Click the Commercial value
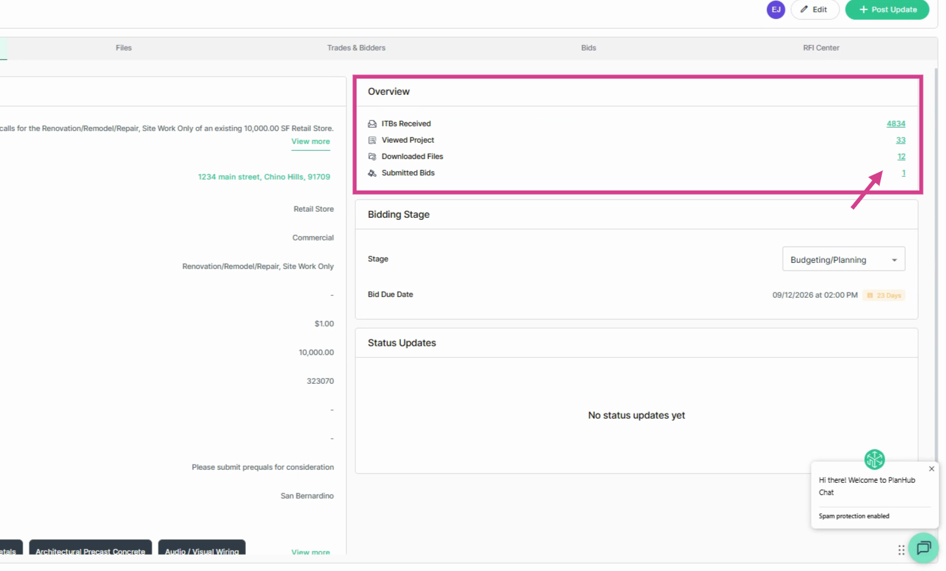 tap(313, 238)
